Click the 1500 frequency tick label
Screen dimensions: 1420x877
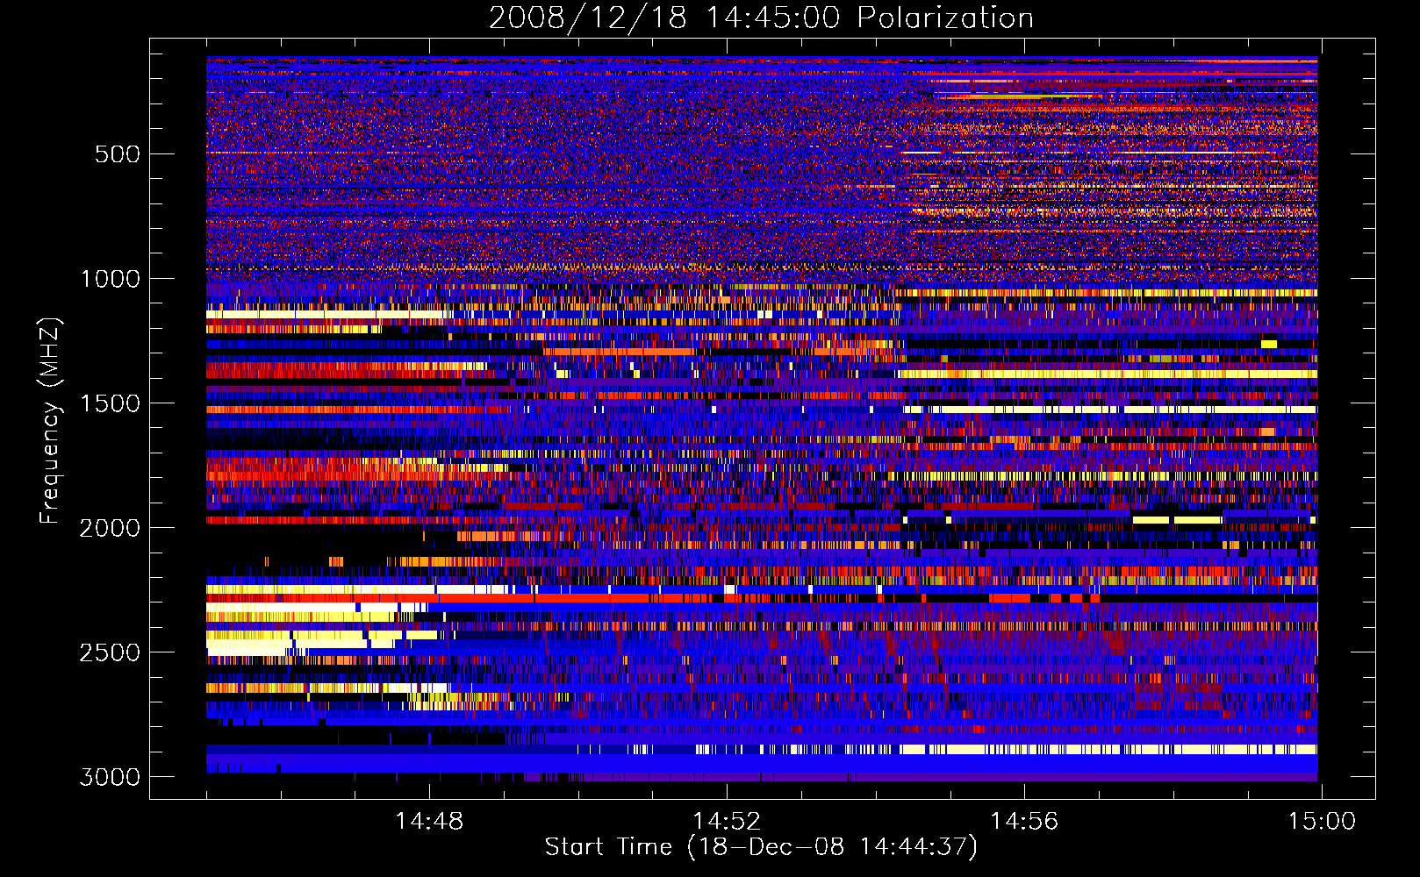pyautogui.click(x=110, y=403)
